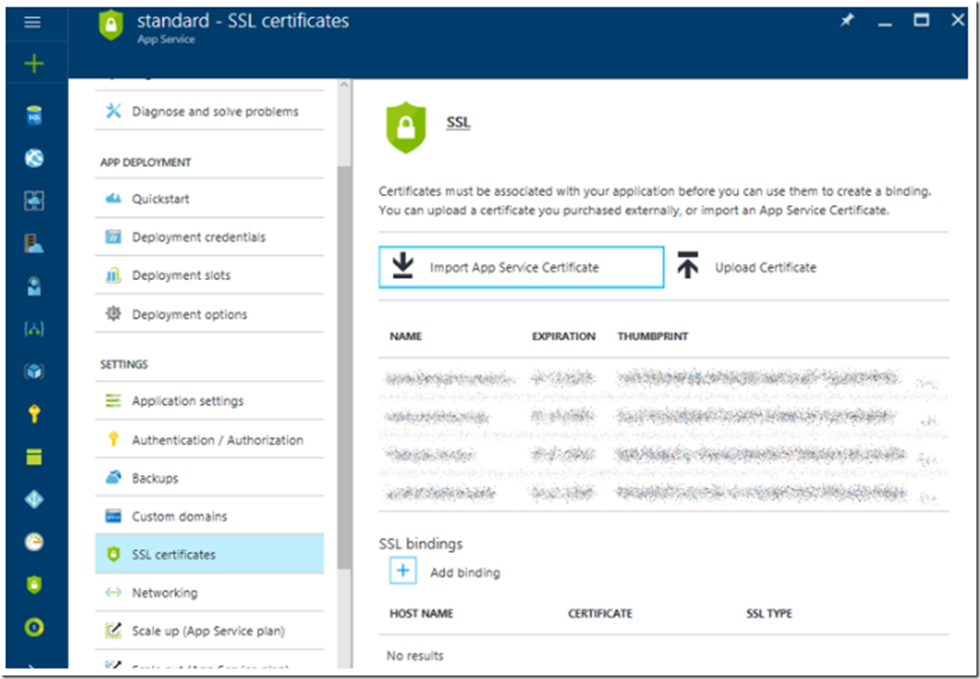Viewport: 980px width, 679px height.
Task: Sort by the EXPIRATION column header
Action: pyautogui.click(x=563, y=336)
